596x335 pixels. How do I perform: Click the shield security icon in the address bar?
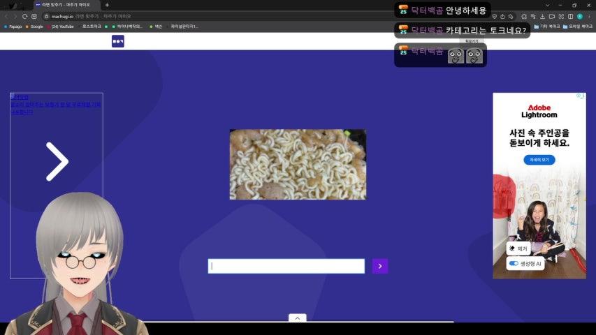tap(494, 16)
